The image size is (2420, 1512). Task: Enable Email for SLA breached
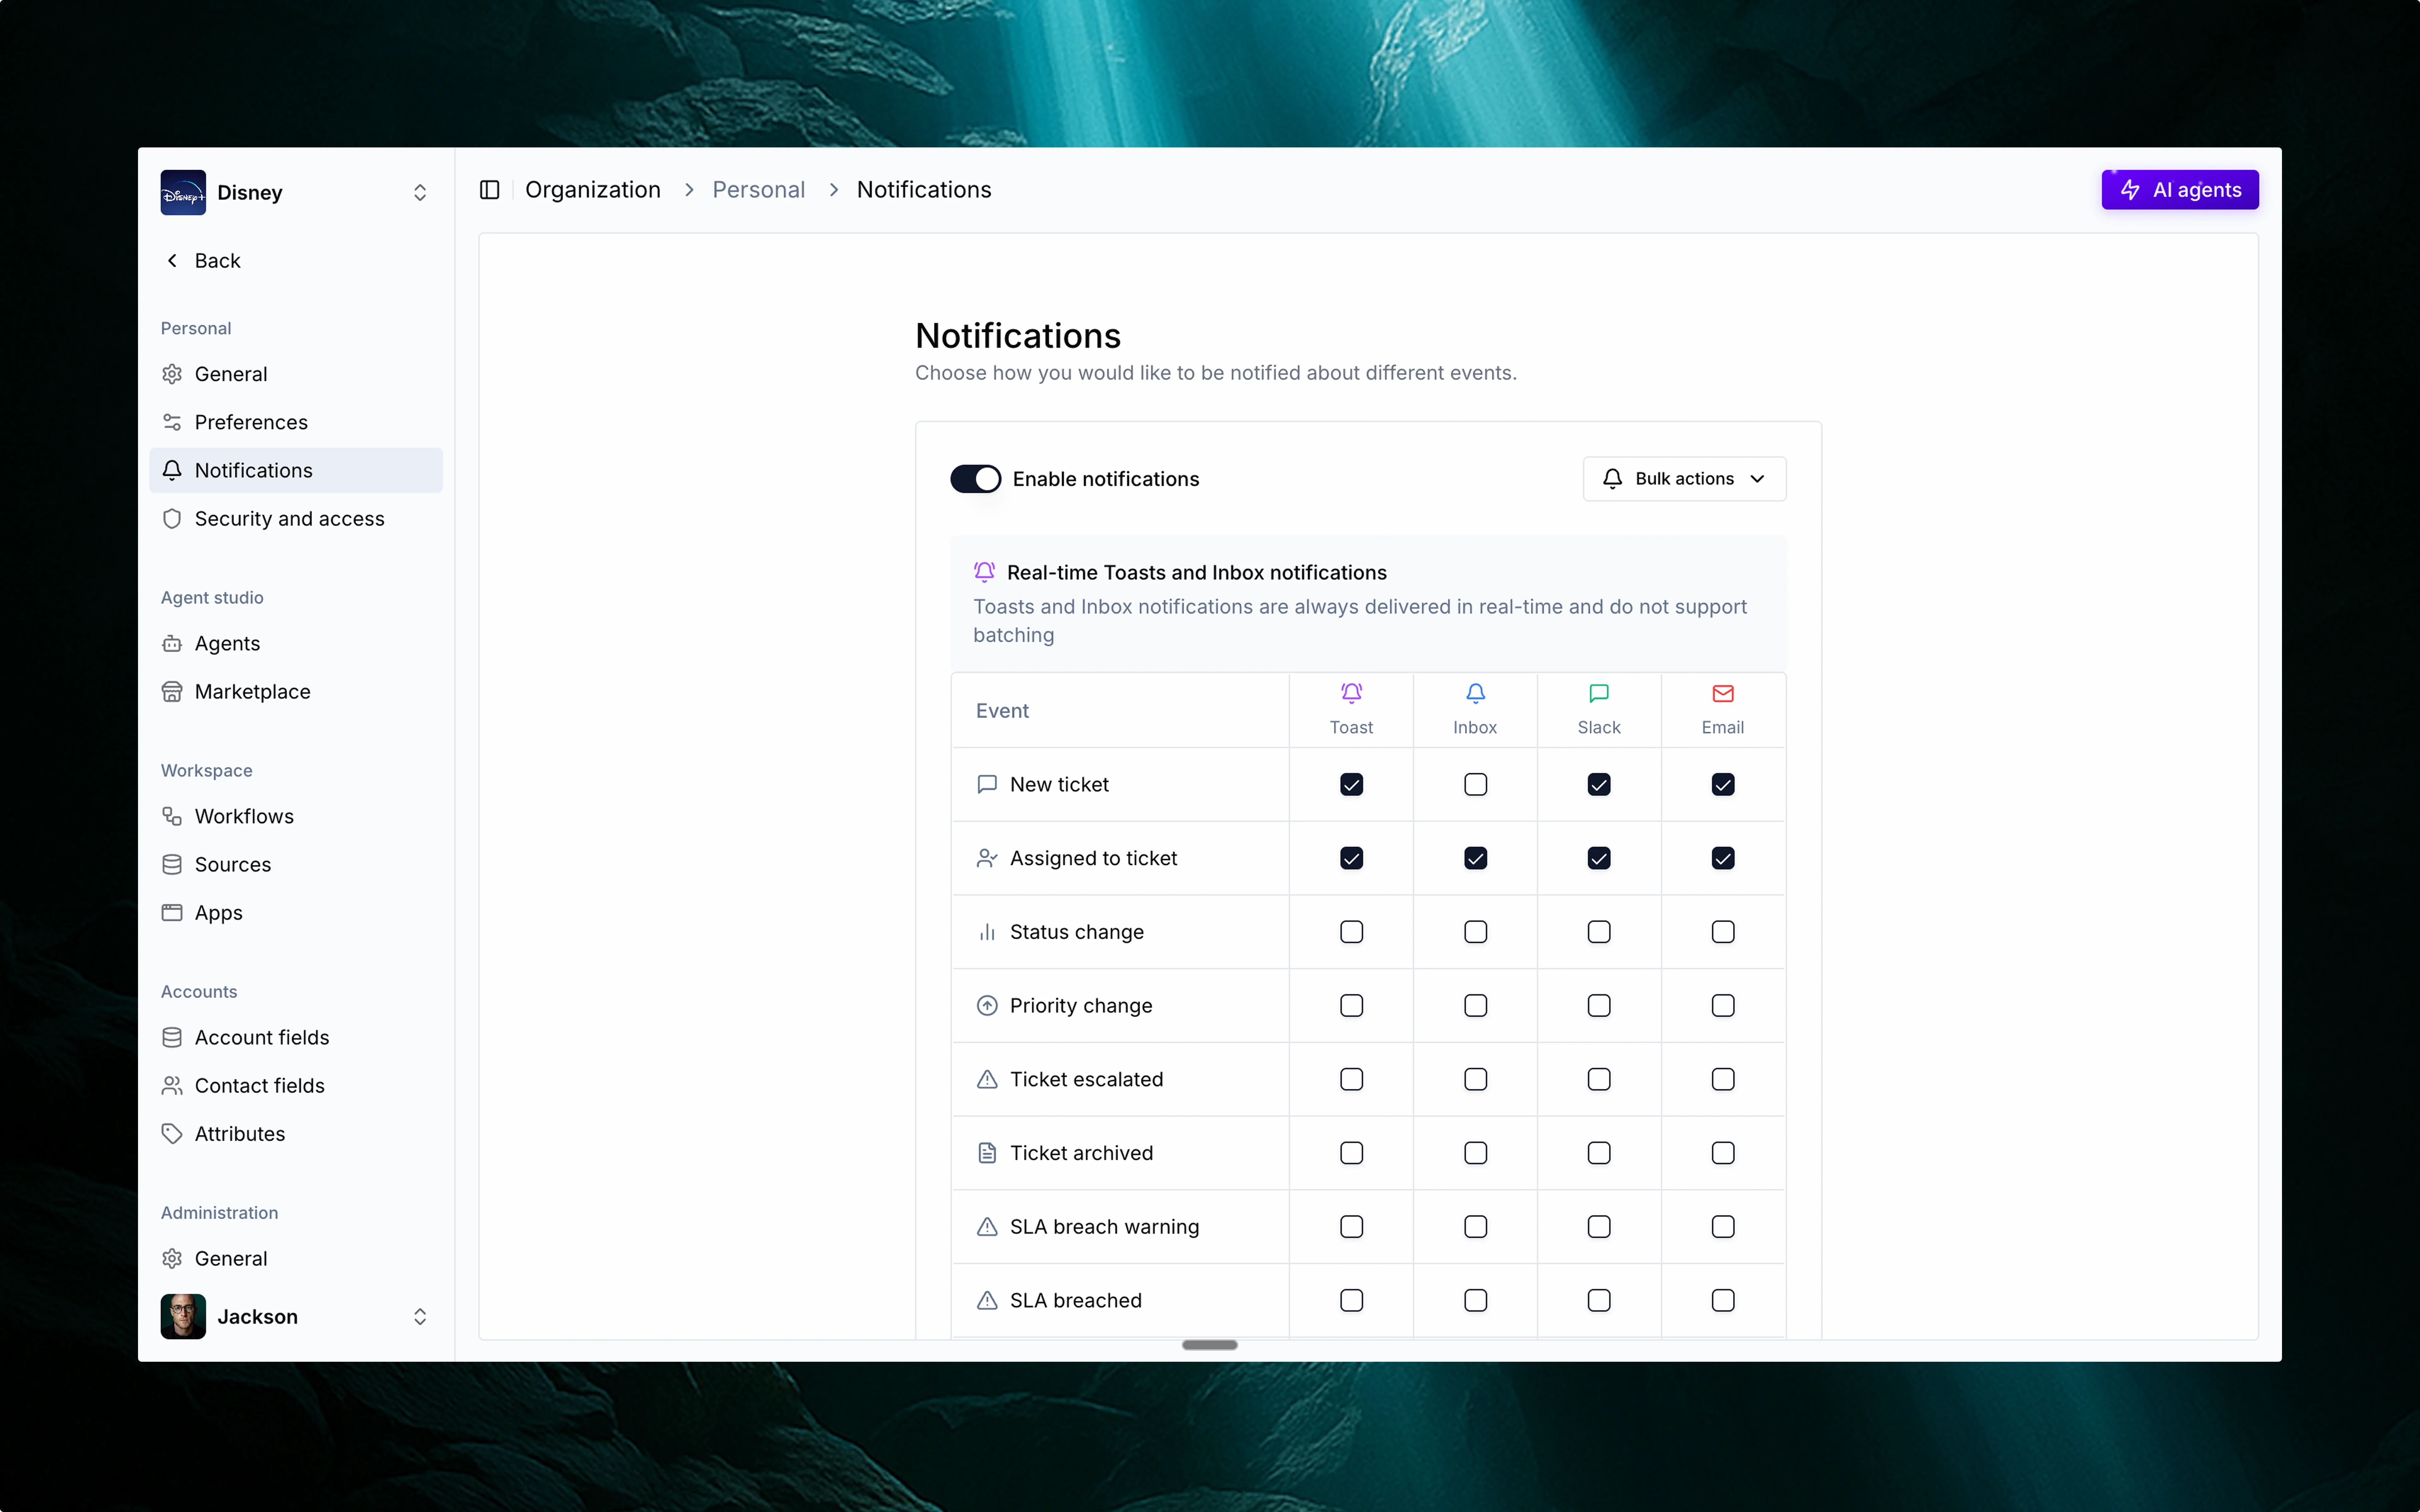(1723, 1300)
